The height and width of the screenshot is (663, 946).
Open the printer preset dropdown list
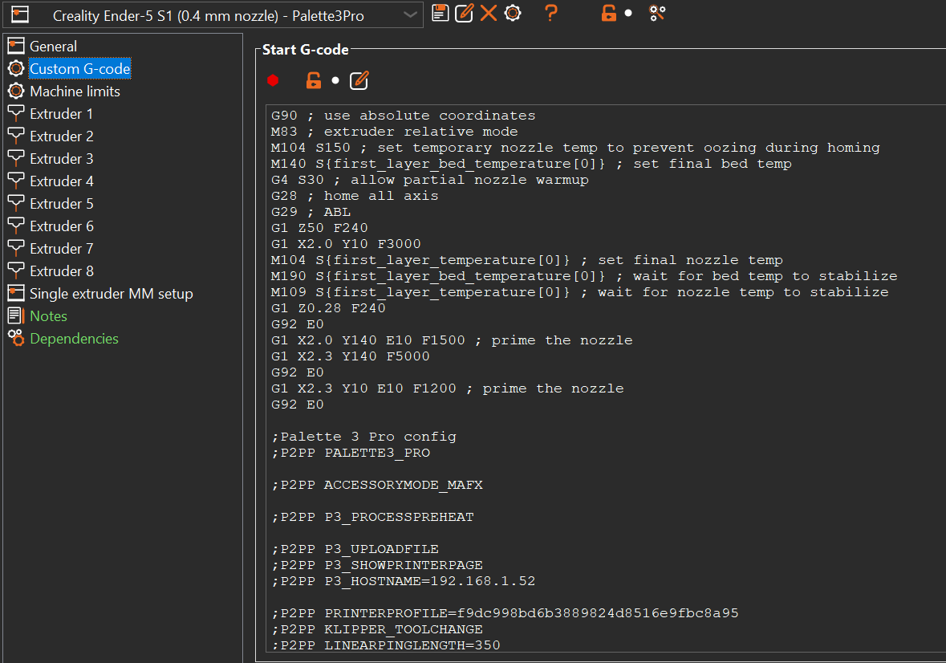tap(410, 15)
